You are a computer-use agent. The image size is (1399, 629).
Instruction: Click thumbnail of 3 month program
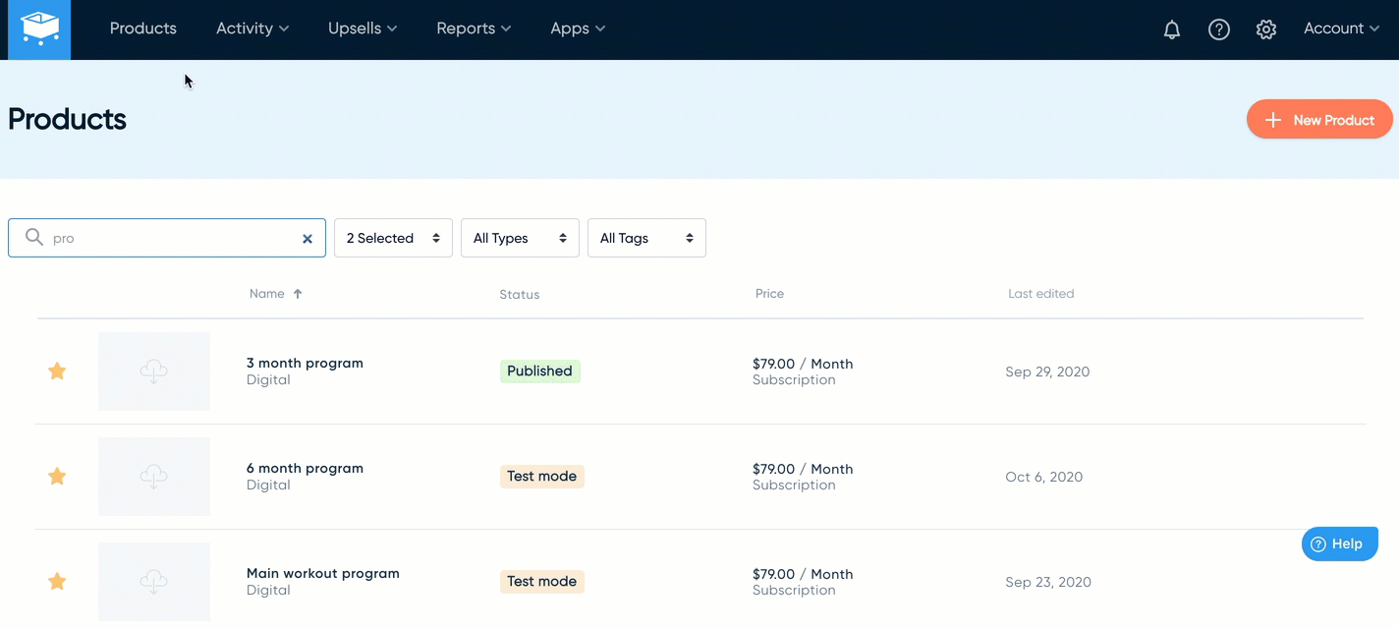(x=154, y=372)
